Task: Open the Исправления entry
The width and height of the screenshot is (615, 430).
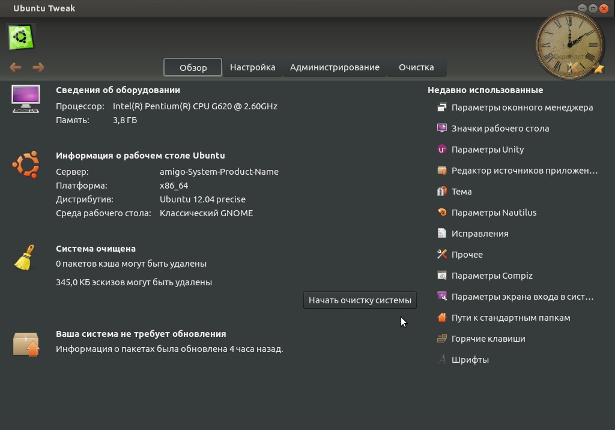Action: pyautogui.click(x=480, y=234)
